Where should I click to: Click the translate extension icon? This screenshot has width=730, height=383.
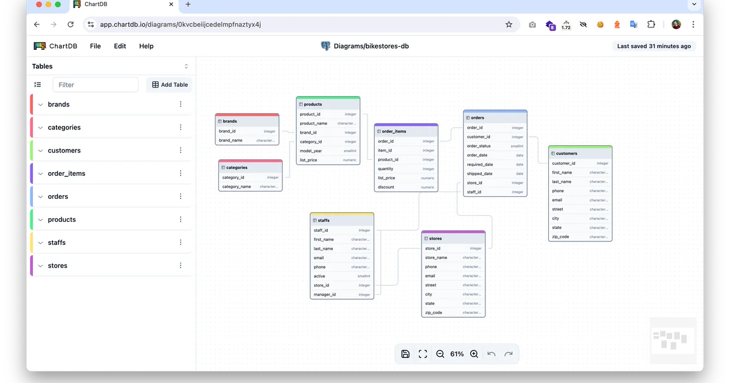pyautogui.click(x=633, y=24)
